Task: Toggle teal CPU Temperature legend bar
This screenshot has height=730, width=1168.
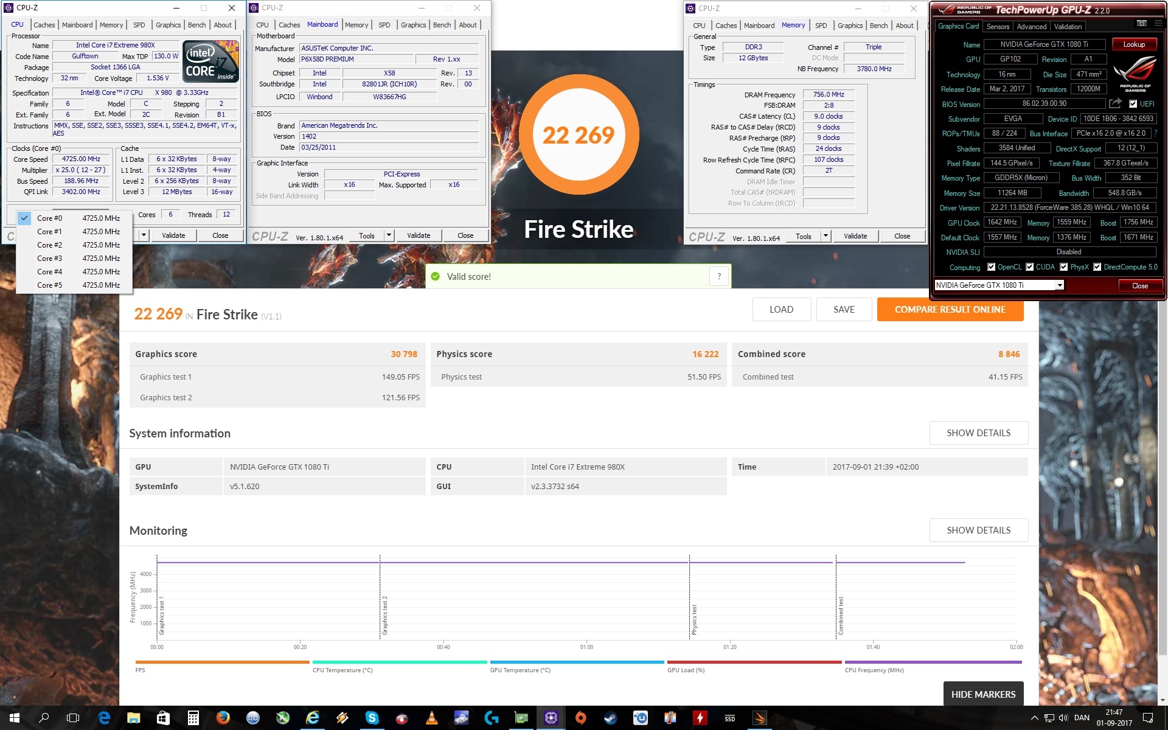Action: 400,662
